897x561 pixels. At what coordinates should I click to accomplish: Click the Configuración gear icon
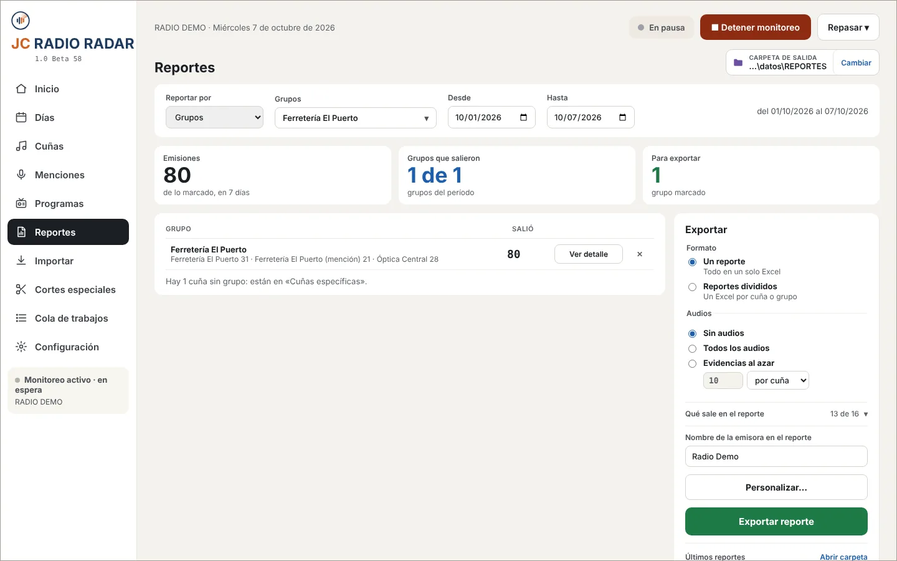coord(21,347)
